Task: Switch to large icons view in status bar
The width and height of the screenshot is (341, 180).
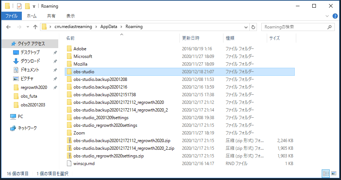Action: (334, 173)
